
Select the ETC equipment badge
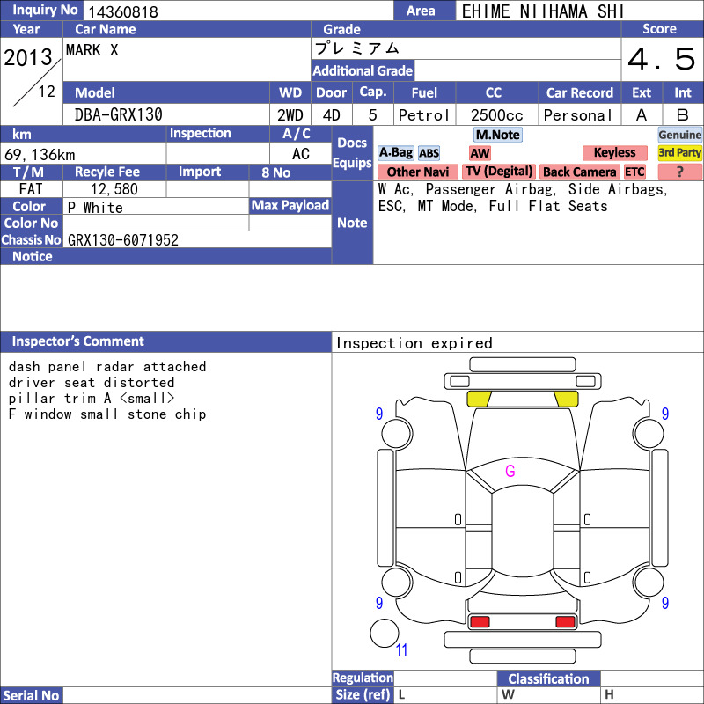(x=634, y=172)
